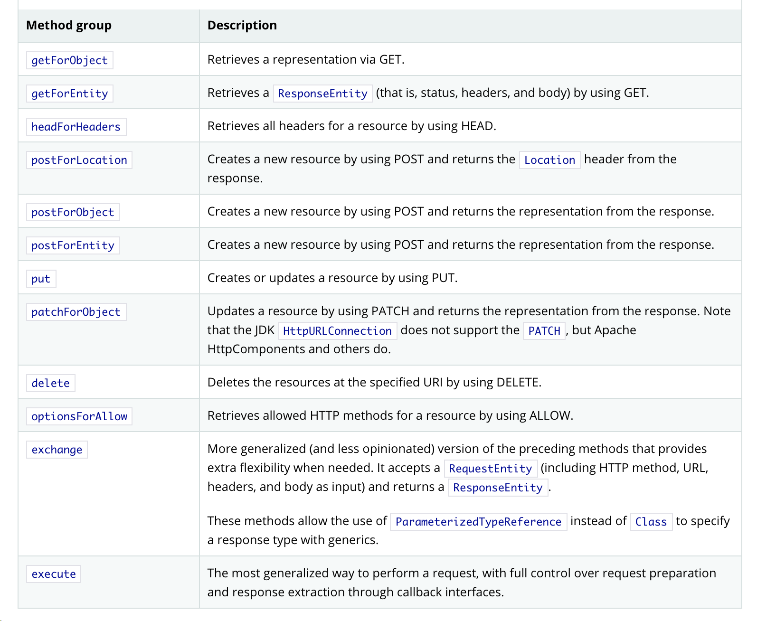Click the execute method code label
The height and width of the screenshot is (621, 757).
pyautogui.click(x=54, y=574)
